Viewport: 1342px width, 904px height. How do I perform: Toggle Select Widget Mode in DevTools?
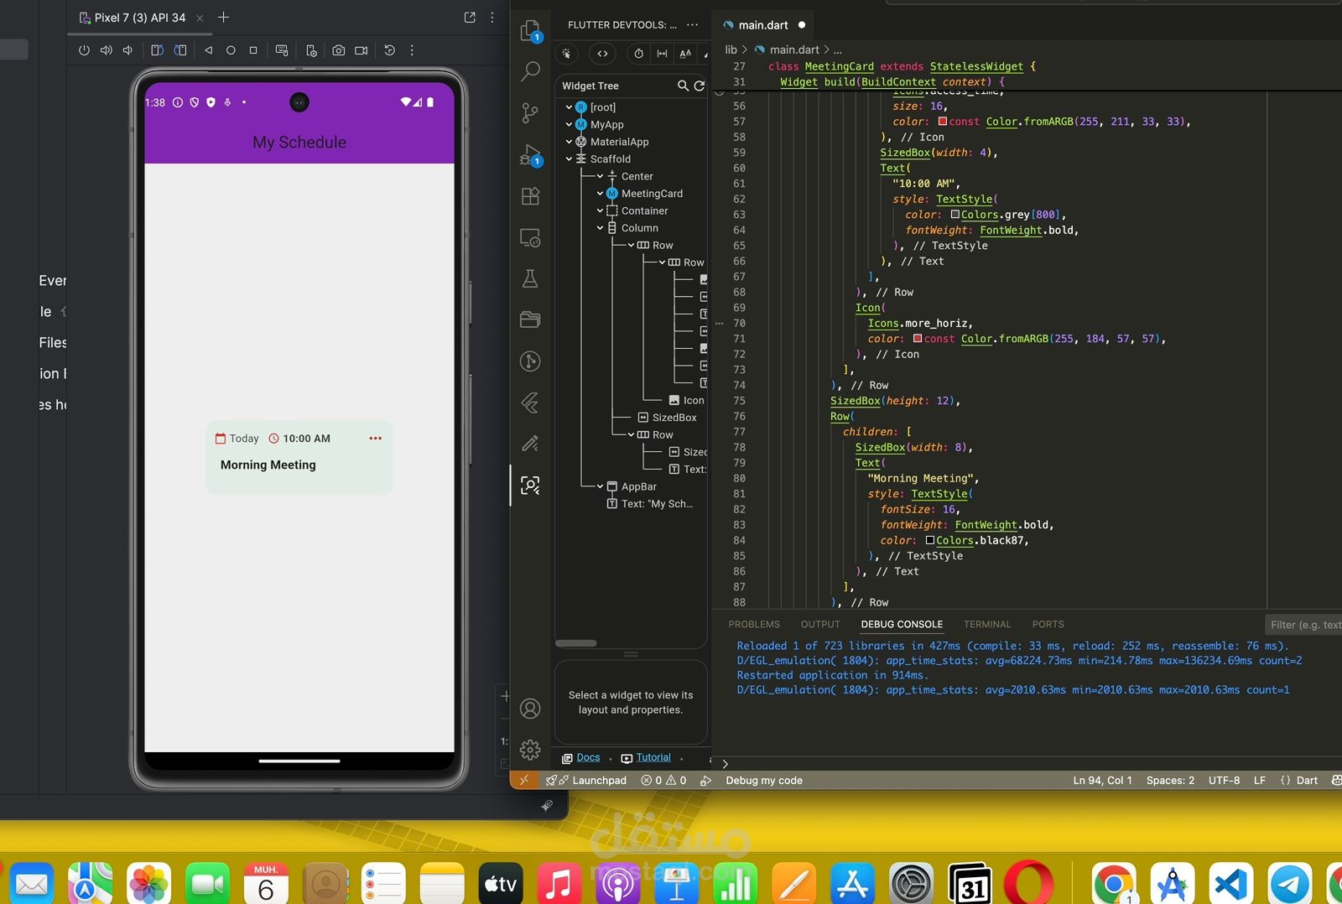[567, 54]
